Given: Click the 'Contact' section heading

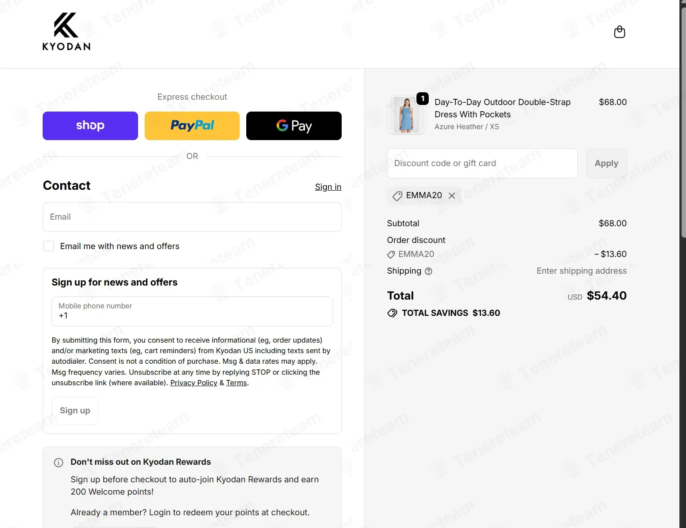Looking at the screenshot, I should point(67,186).
